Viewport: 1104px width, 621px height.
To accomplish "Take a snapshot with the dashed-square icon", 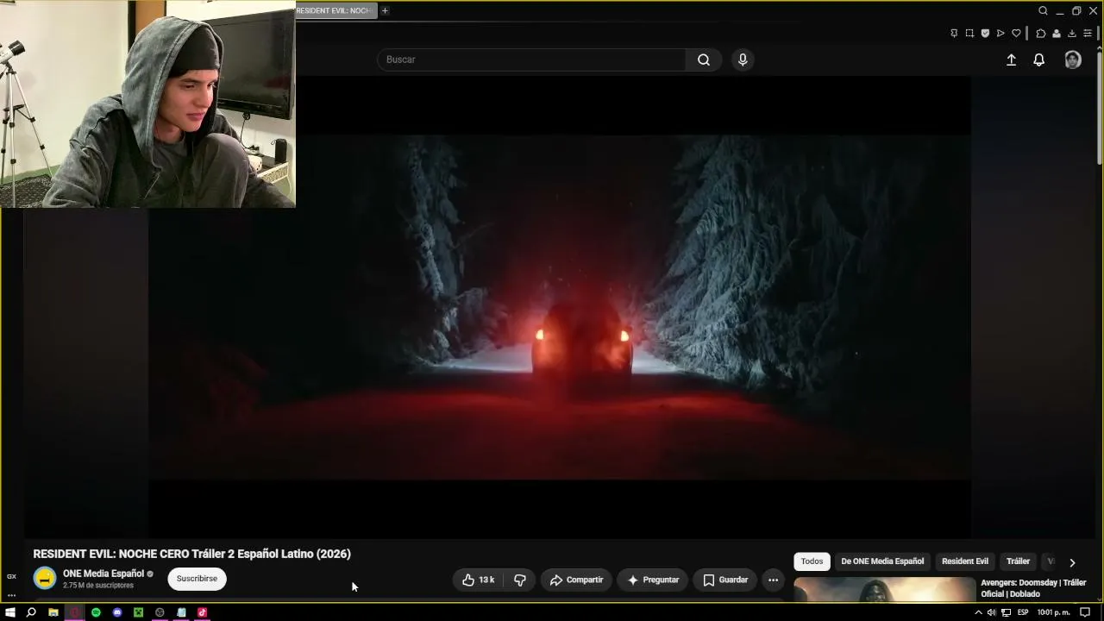I will point(969,34).
